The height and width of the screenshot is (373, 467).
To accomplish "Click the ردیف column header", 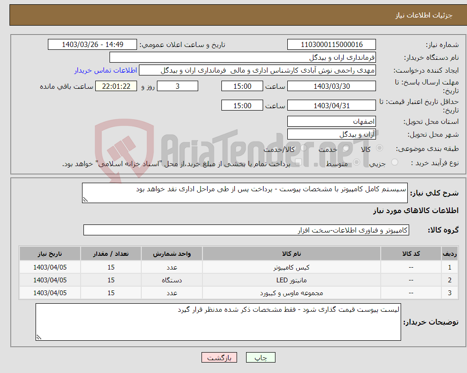I will pos(449,254).
